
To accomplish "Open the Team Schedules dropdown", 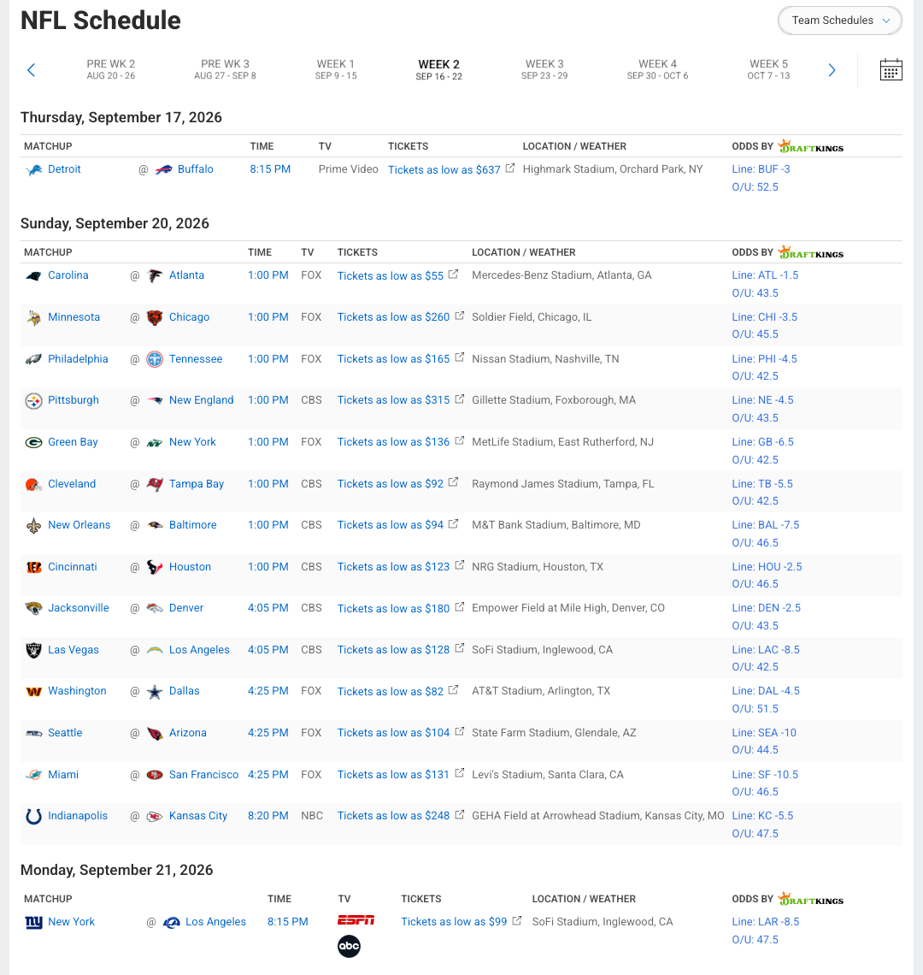I will point(840,21).
